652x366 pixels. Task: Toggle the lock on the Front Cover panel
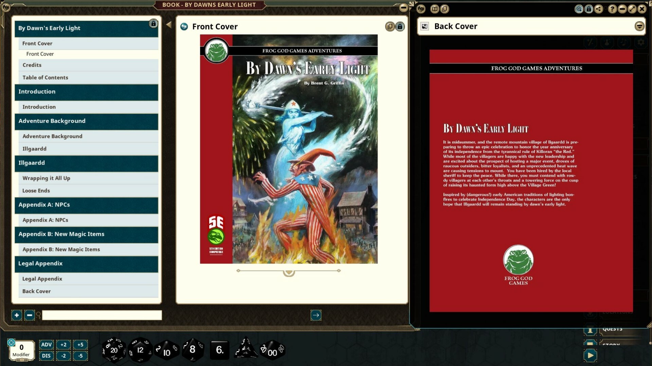click(400, 26)
